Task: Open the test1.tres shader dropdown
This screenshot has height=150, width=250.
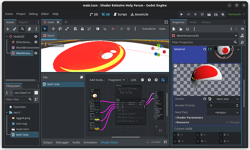Action: tap(224, 99)
